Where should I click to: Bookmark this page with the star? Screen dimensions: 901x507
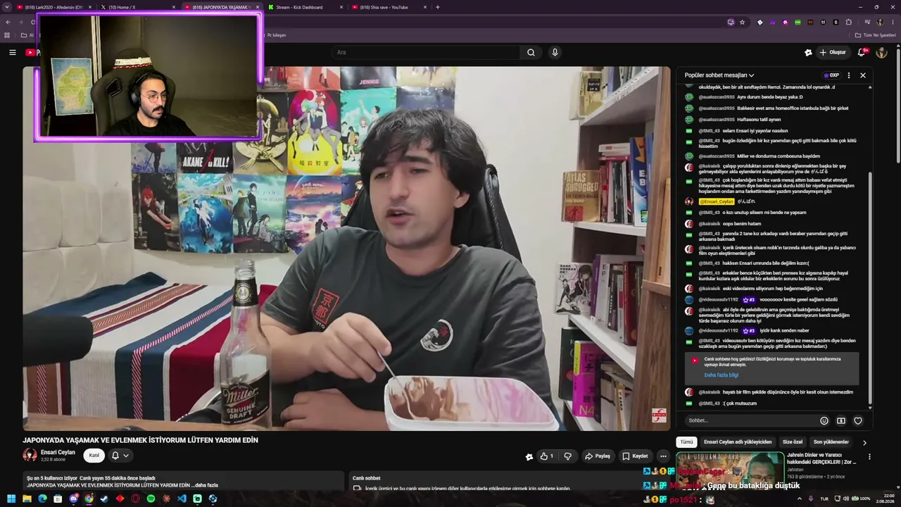[x=742, y=22]
